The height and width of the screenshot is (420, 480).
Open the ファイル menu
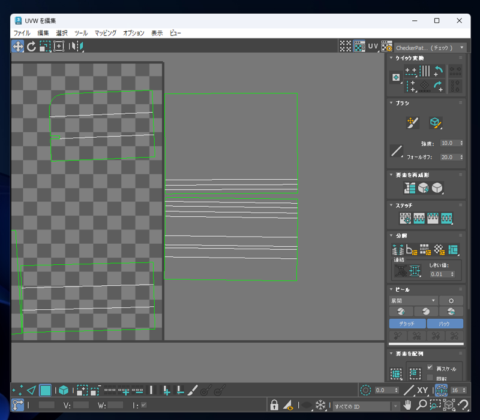pyautogui.click(x=22, y=33)
